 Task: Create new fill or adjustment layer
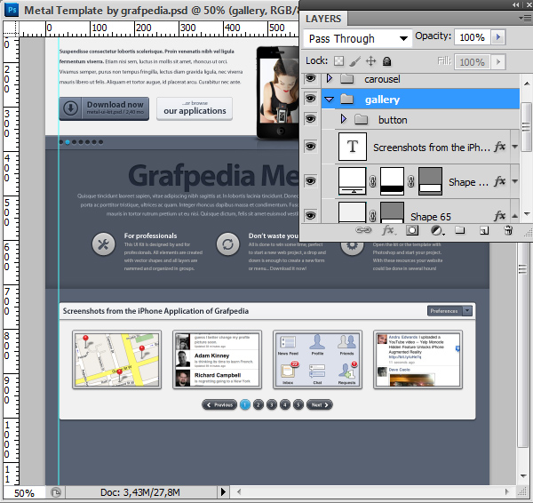[x=436, y=229]
